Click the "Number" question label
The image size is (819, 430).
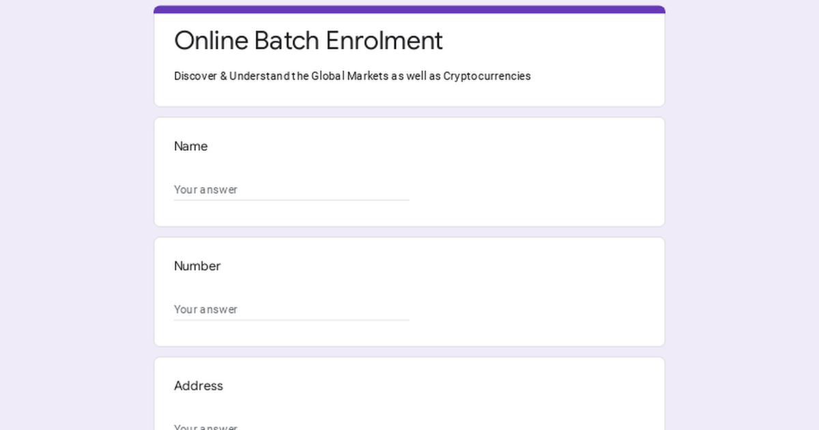(x=197, y=266)
